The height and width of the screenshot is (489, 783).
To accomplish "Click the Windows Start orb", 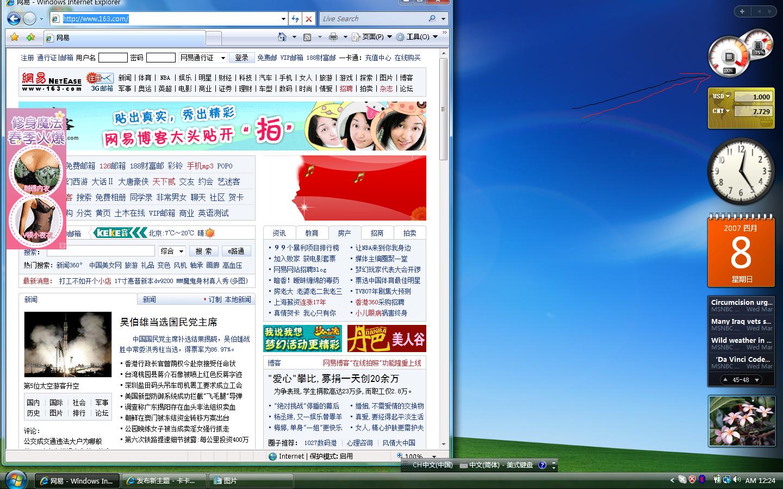I will (x=16, y=479).
